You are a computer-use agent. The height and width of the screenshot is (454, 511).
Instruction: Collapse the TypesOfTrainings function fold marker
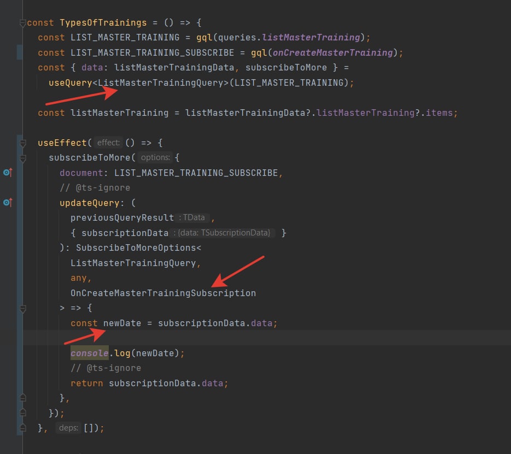click(22, 23)
